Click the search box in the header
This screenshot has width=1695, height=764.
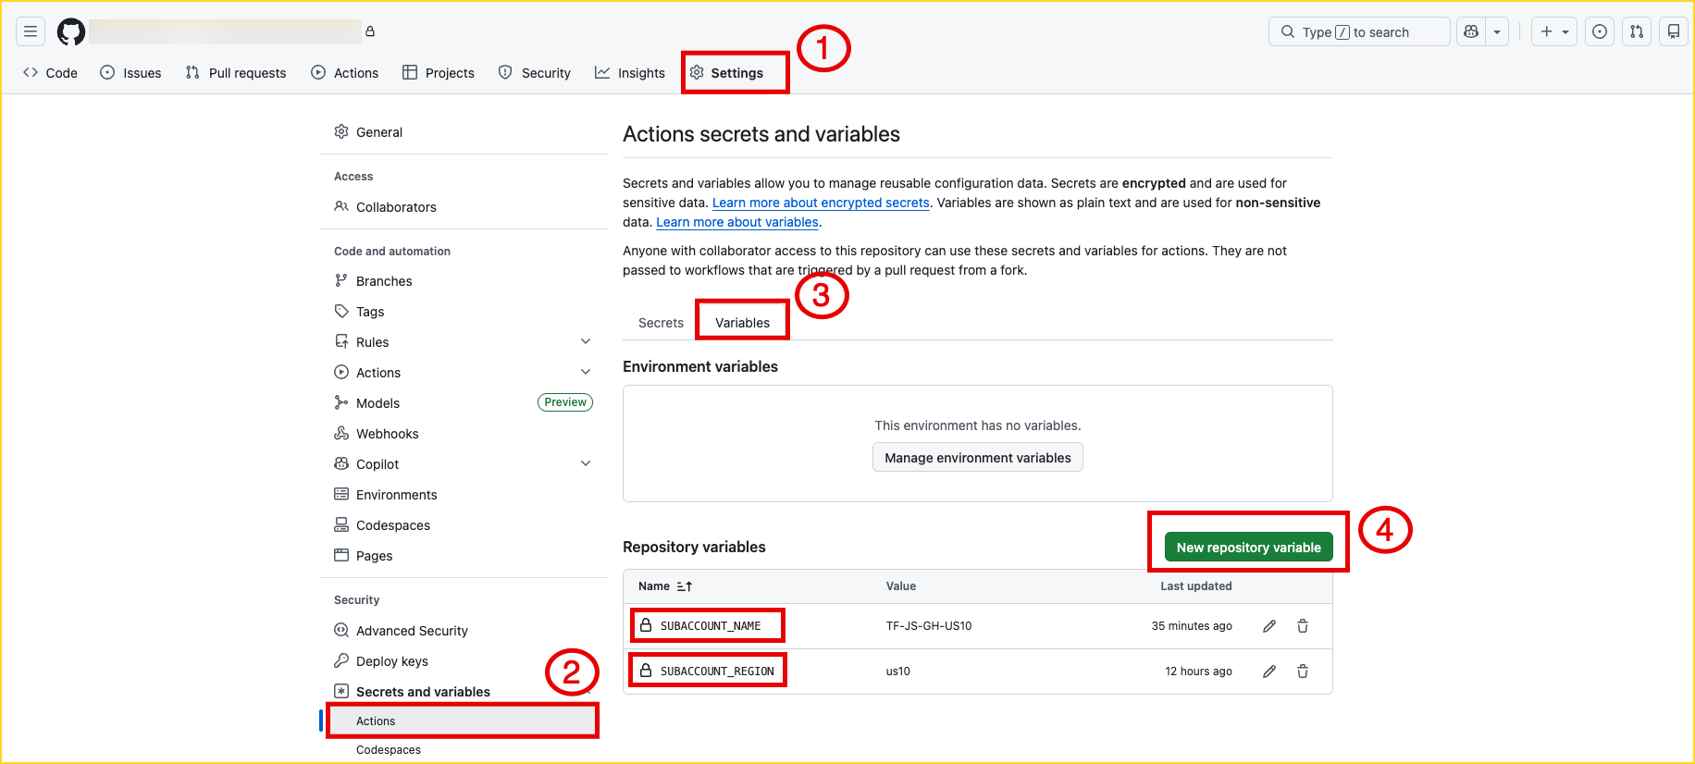[x=1359, y=31]
